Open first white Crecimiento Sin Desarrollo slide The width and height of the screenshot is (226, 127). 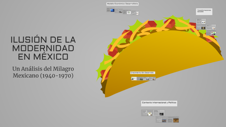pyautogui.click(x=134, y=79)
